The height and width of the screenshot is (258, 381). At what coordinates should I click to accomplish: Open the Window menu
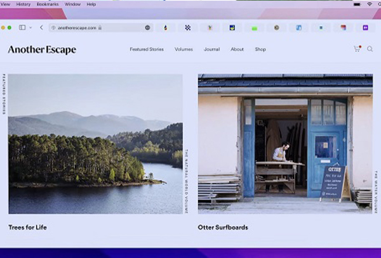tap(72, 4)
